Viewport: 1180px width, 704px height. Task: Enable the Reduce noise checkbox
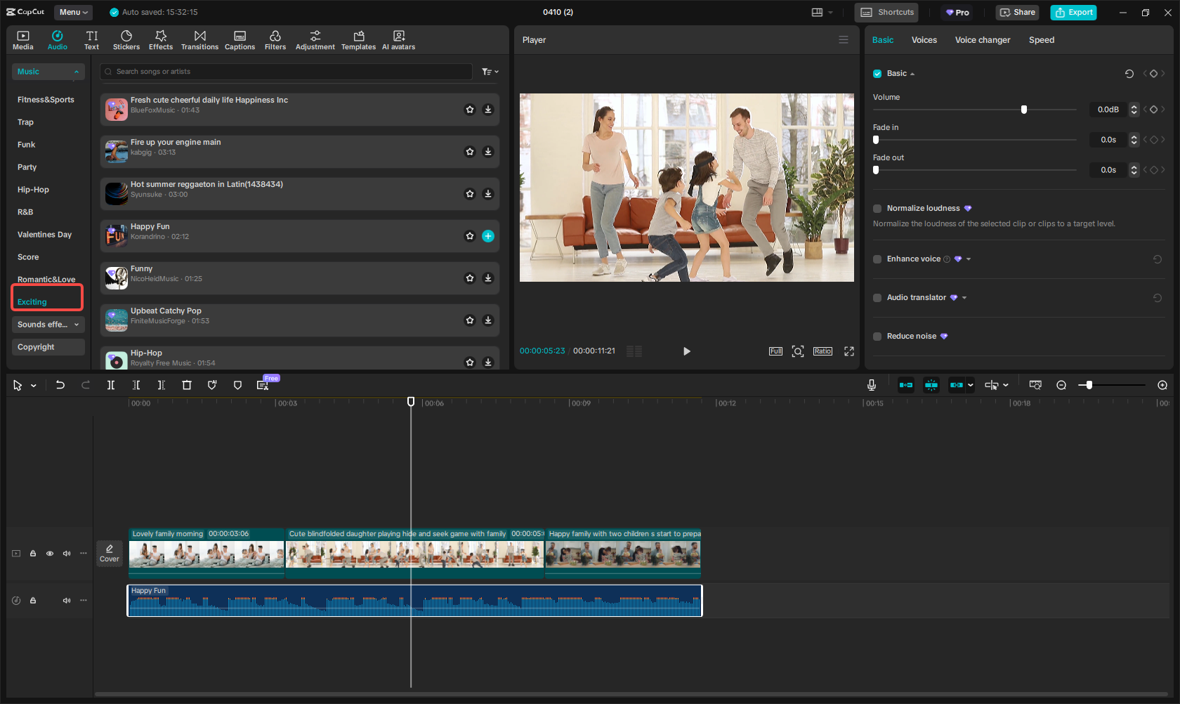877,337
